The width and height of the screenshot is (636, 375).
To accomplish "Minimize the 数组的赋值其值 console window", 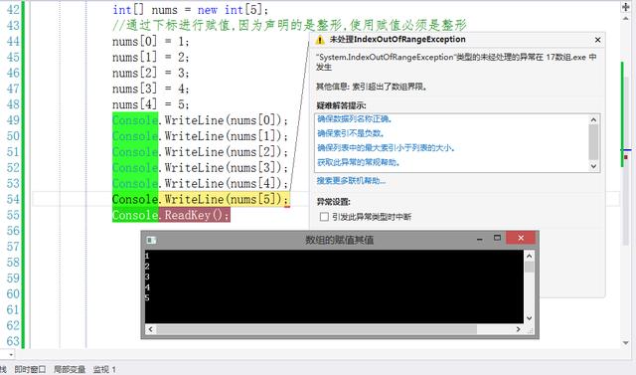I will pos(480,239).
